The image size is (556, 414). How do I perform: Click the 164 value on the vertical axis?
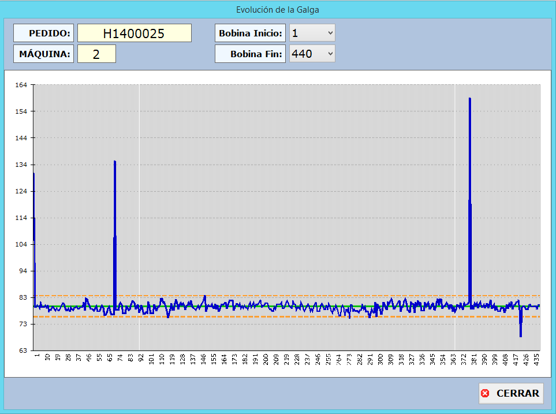pos(21,85)
